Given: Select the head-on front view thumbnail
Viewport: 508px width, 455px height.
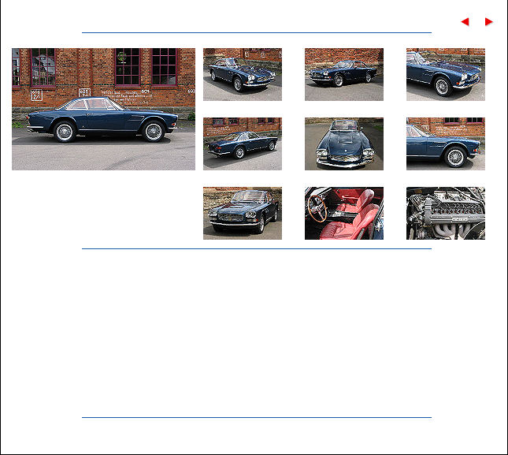Looking at the screenshot, I should pos(344,144).
